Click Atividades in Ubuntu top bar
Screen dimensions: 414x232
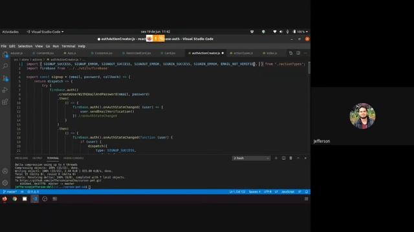point(10,32)
